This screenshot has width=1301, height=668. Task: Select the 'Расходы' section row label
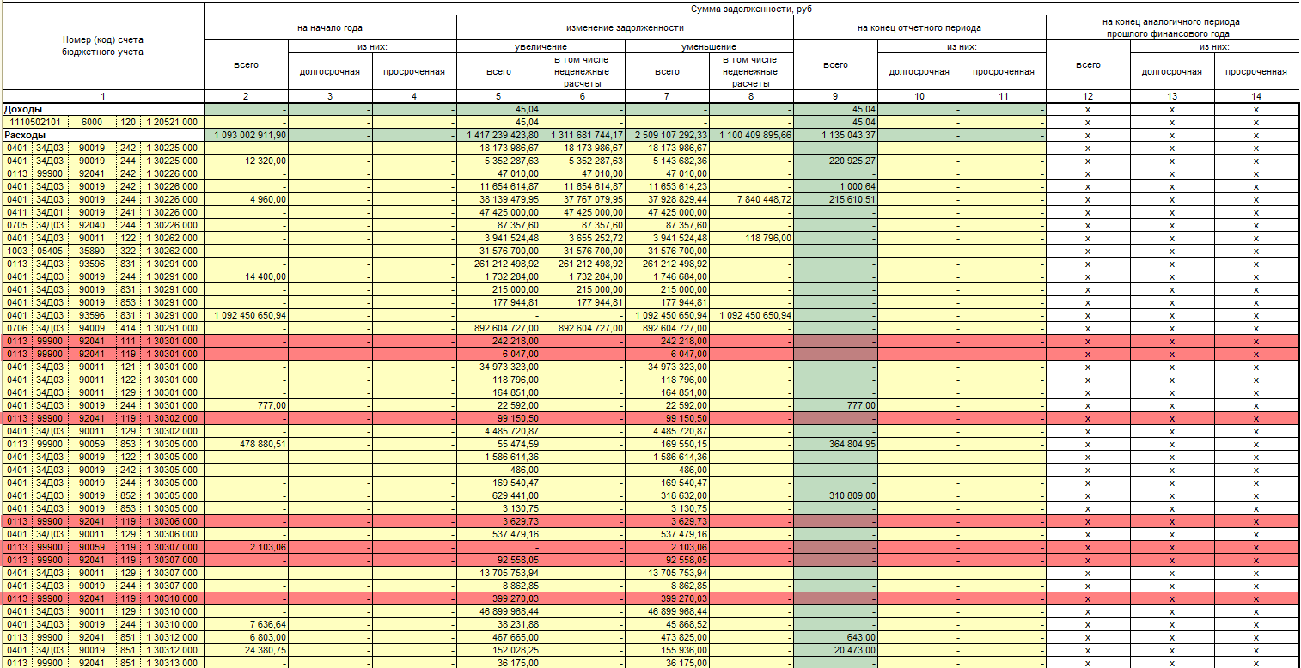click(x=103, y=135)
